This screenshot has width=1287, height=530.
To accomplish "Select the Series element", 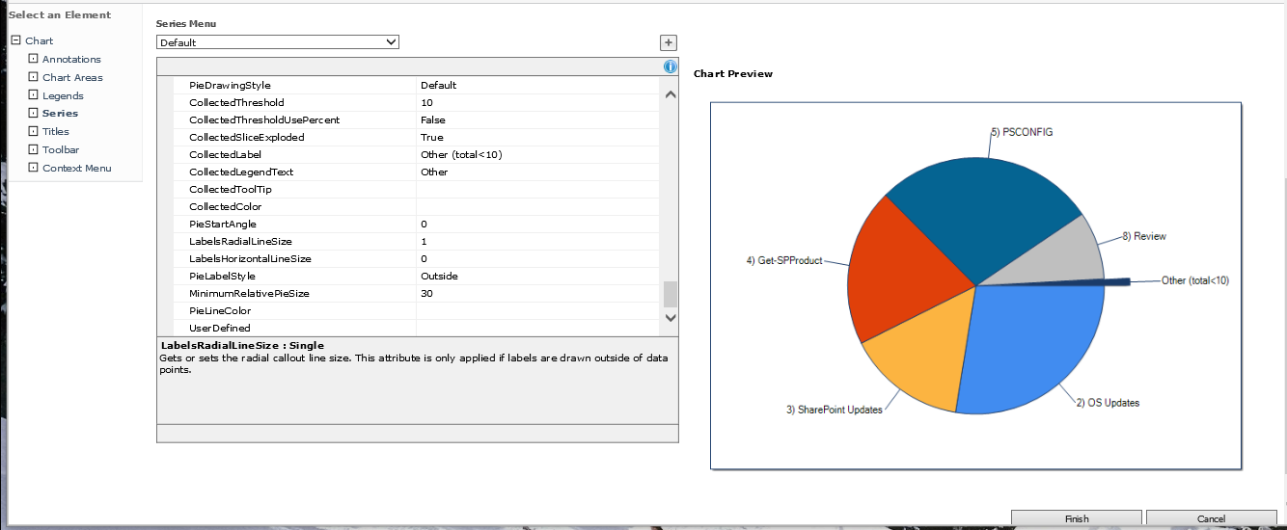I will (x=61, y=113).
